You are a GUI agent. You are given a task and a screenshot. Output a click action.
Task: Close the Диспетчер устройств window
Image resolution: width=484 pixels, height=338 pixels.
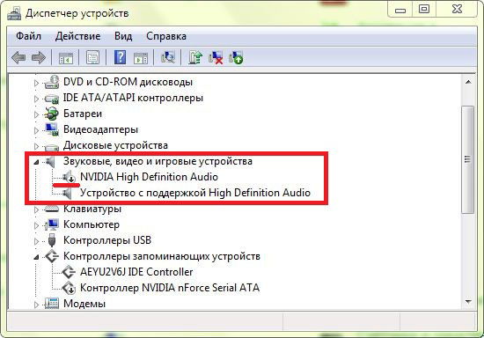point(457,10)
